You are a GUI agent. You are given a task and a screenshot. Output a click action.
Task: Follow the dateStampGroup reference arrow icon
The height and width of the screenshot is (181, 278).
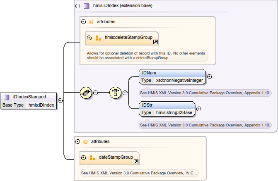136,162
